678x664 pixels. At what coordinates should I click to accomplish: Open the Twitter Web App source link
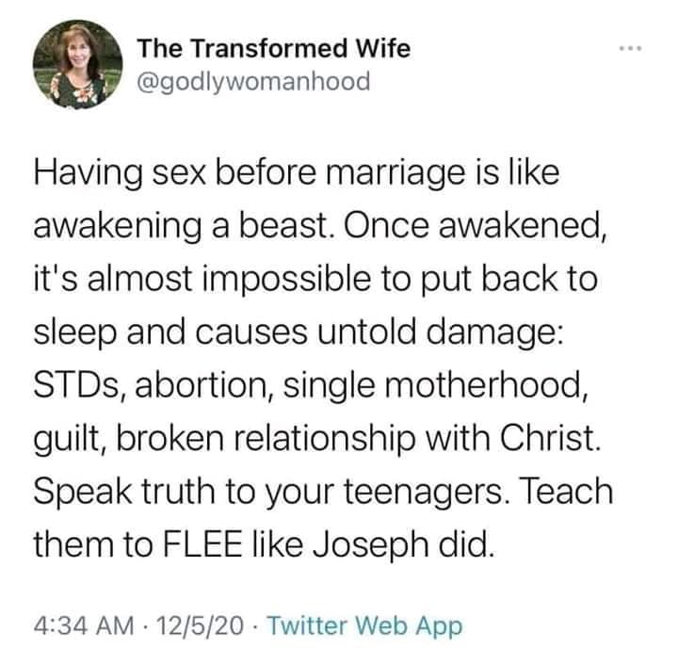pyautogui.click(x=365, y=626)
